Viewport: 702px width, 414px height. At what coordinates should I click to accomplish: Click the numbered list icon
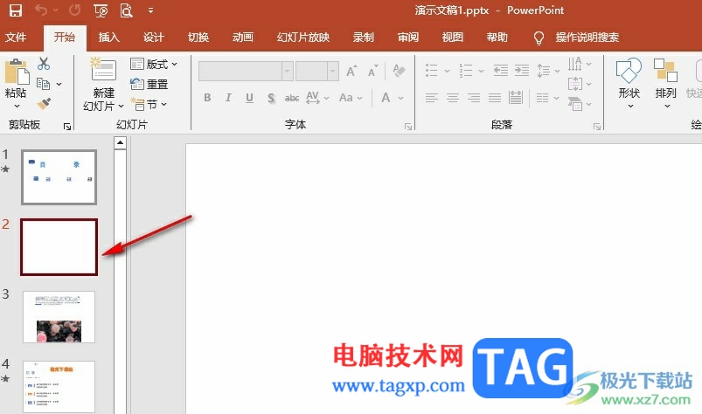(466, 70)
